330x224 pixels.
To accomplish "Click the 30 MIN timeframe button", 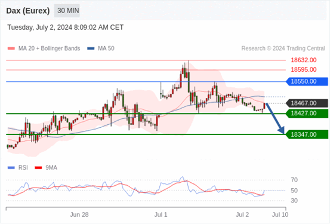I will 67,11.
